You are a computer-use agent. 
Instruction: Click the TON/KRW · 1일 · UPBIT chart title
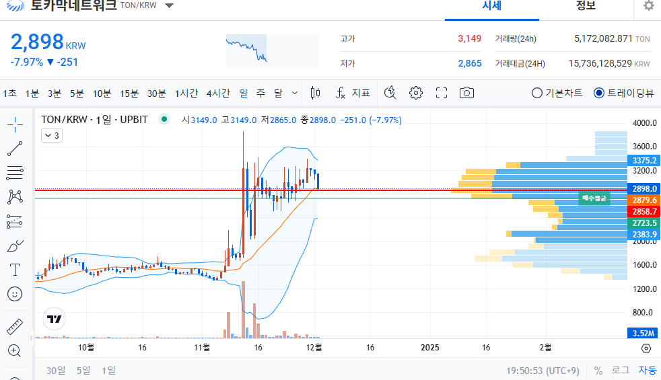(94, 120)
